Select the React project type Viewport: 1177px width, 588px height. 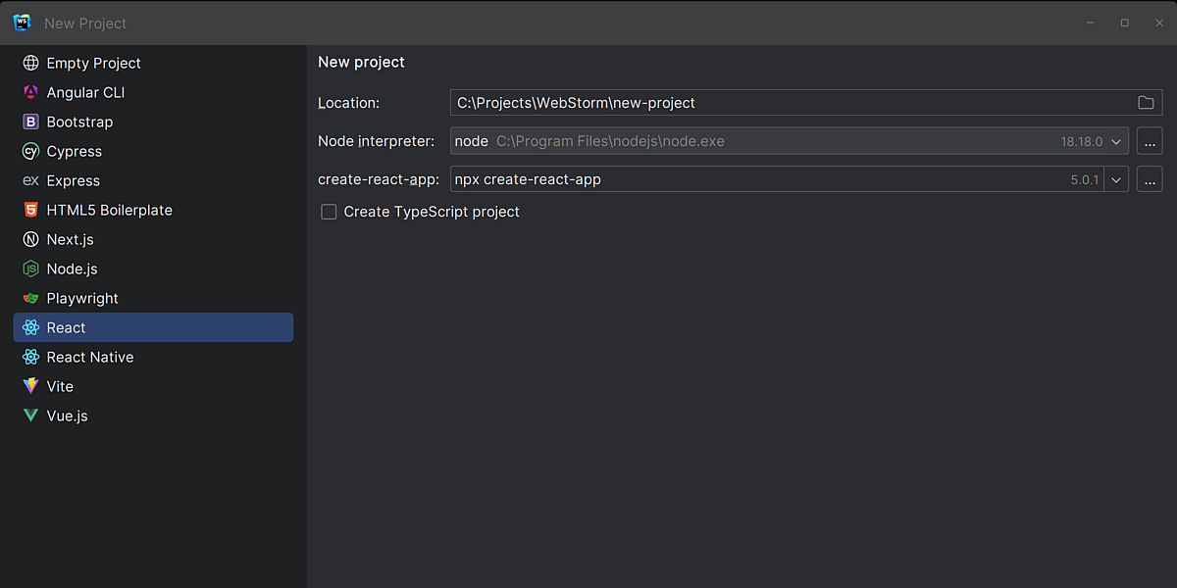(66, 327)
